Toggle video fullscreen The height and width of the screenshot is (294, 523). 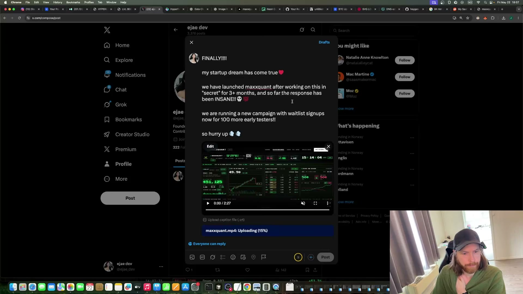coord(315,203)
